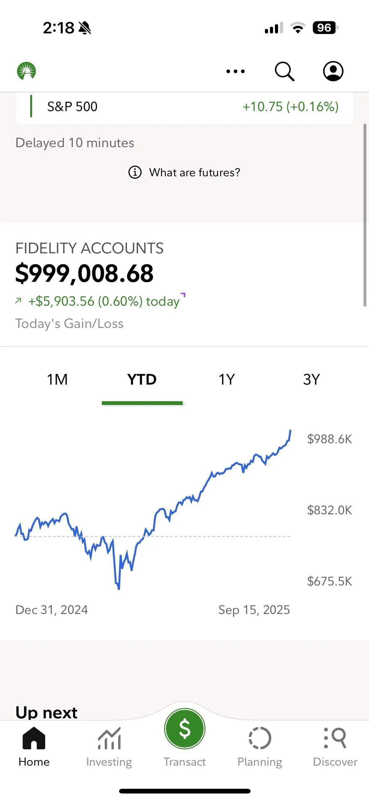Open the Discover icon

[x=335, y=738]
